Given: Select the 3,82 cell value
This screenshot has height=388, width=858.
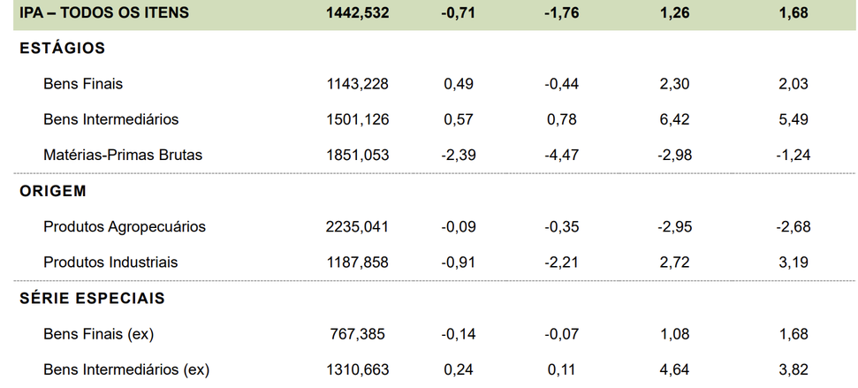Looking at the screenshot, I should click(x=793, y=370).
